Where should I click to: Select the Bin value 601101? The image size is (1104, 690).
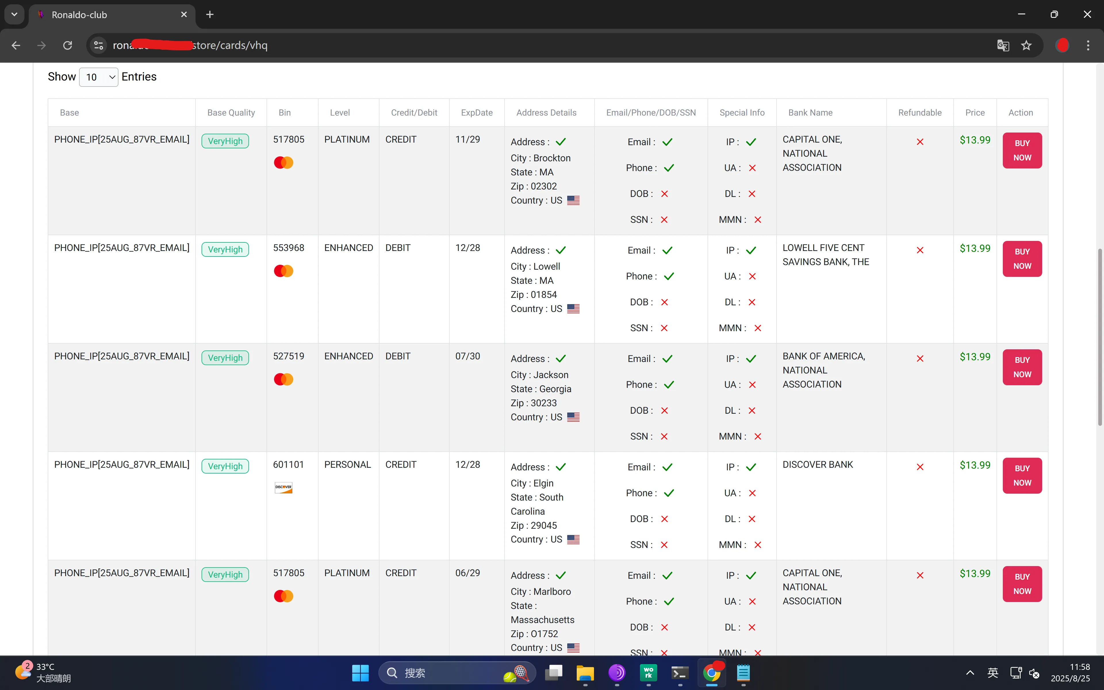click(288, 465)
